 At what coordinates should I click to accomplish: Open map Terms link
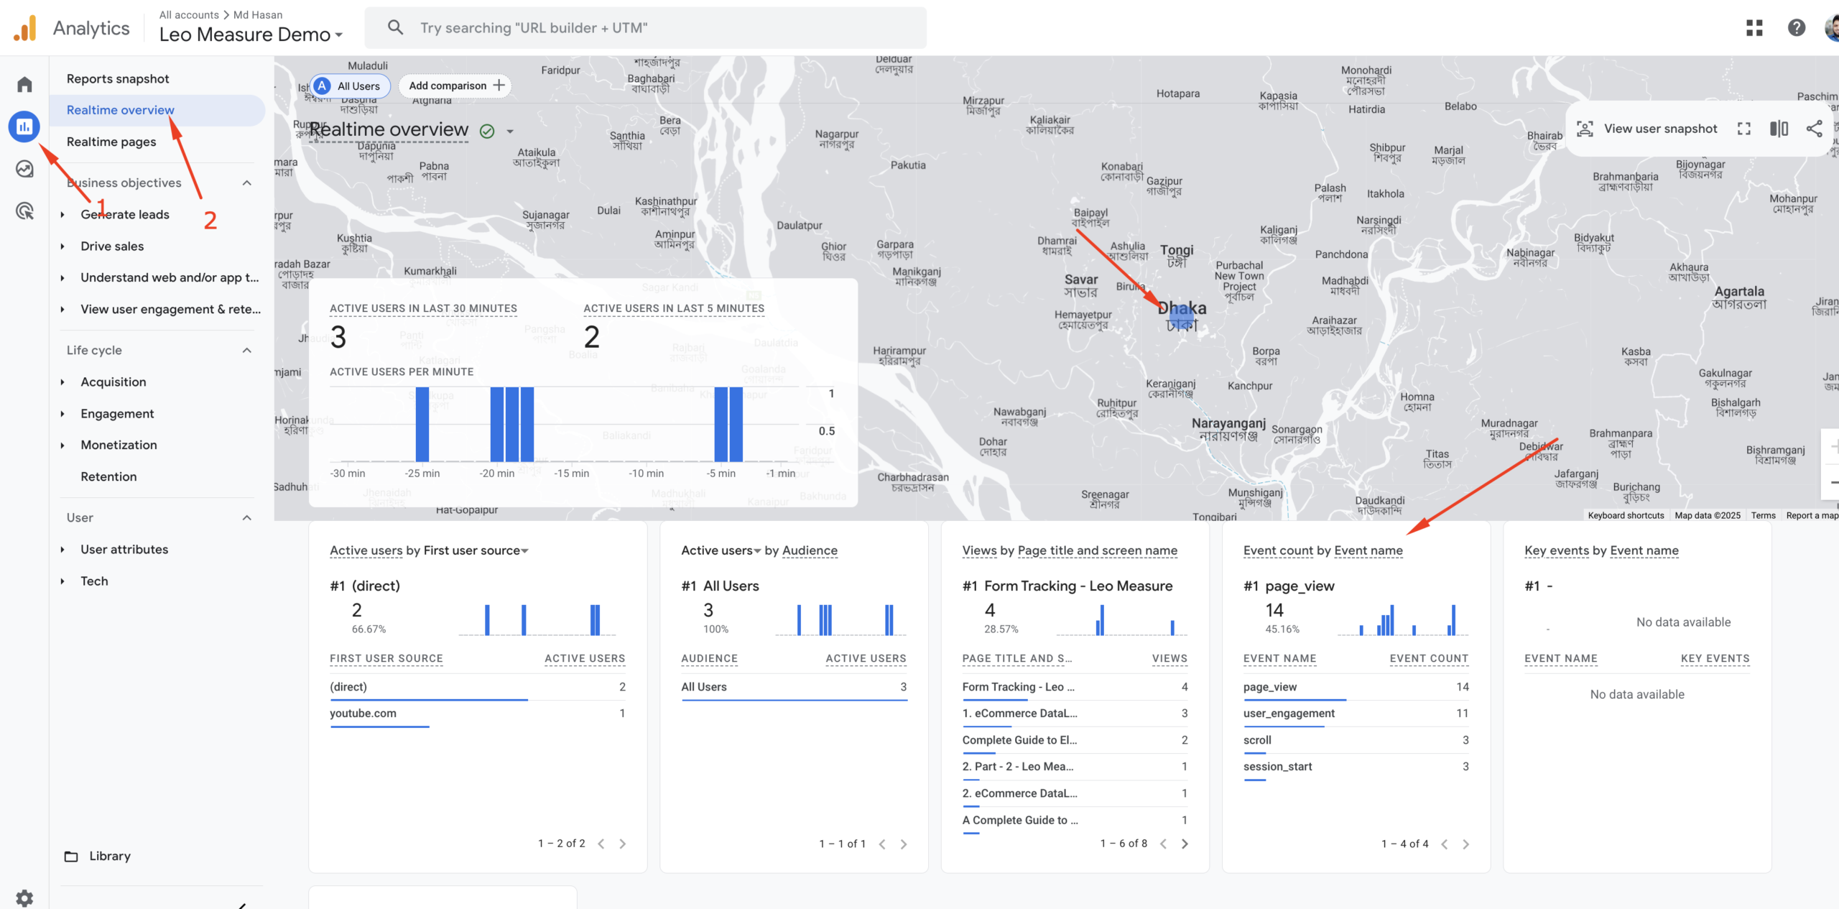click(x=1763, y=516)
